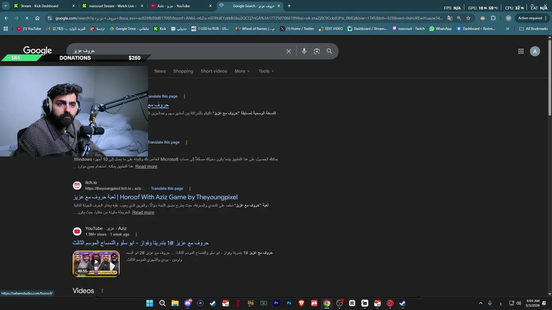Viewport: 552px width, 310px height.
Task: Launch Premiere Pro from the taskbar
Action: point(276,303)
